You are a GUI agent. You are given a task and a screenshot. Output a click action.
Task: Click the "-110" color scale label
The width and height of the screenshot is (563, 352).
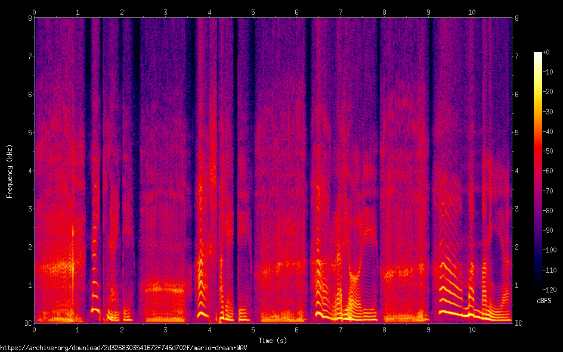pos(549,270)
